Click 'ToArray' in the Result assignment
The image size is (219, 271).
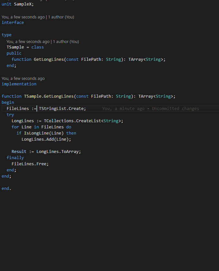click(70, 151)
